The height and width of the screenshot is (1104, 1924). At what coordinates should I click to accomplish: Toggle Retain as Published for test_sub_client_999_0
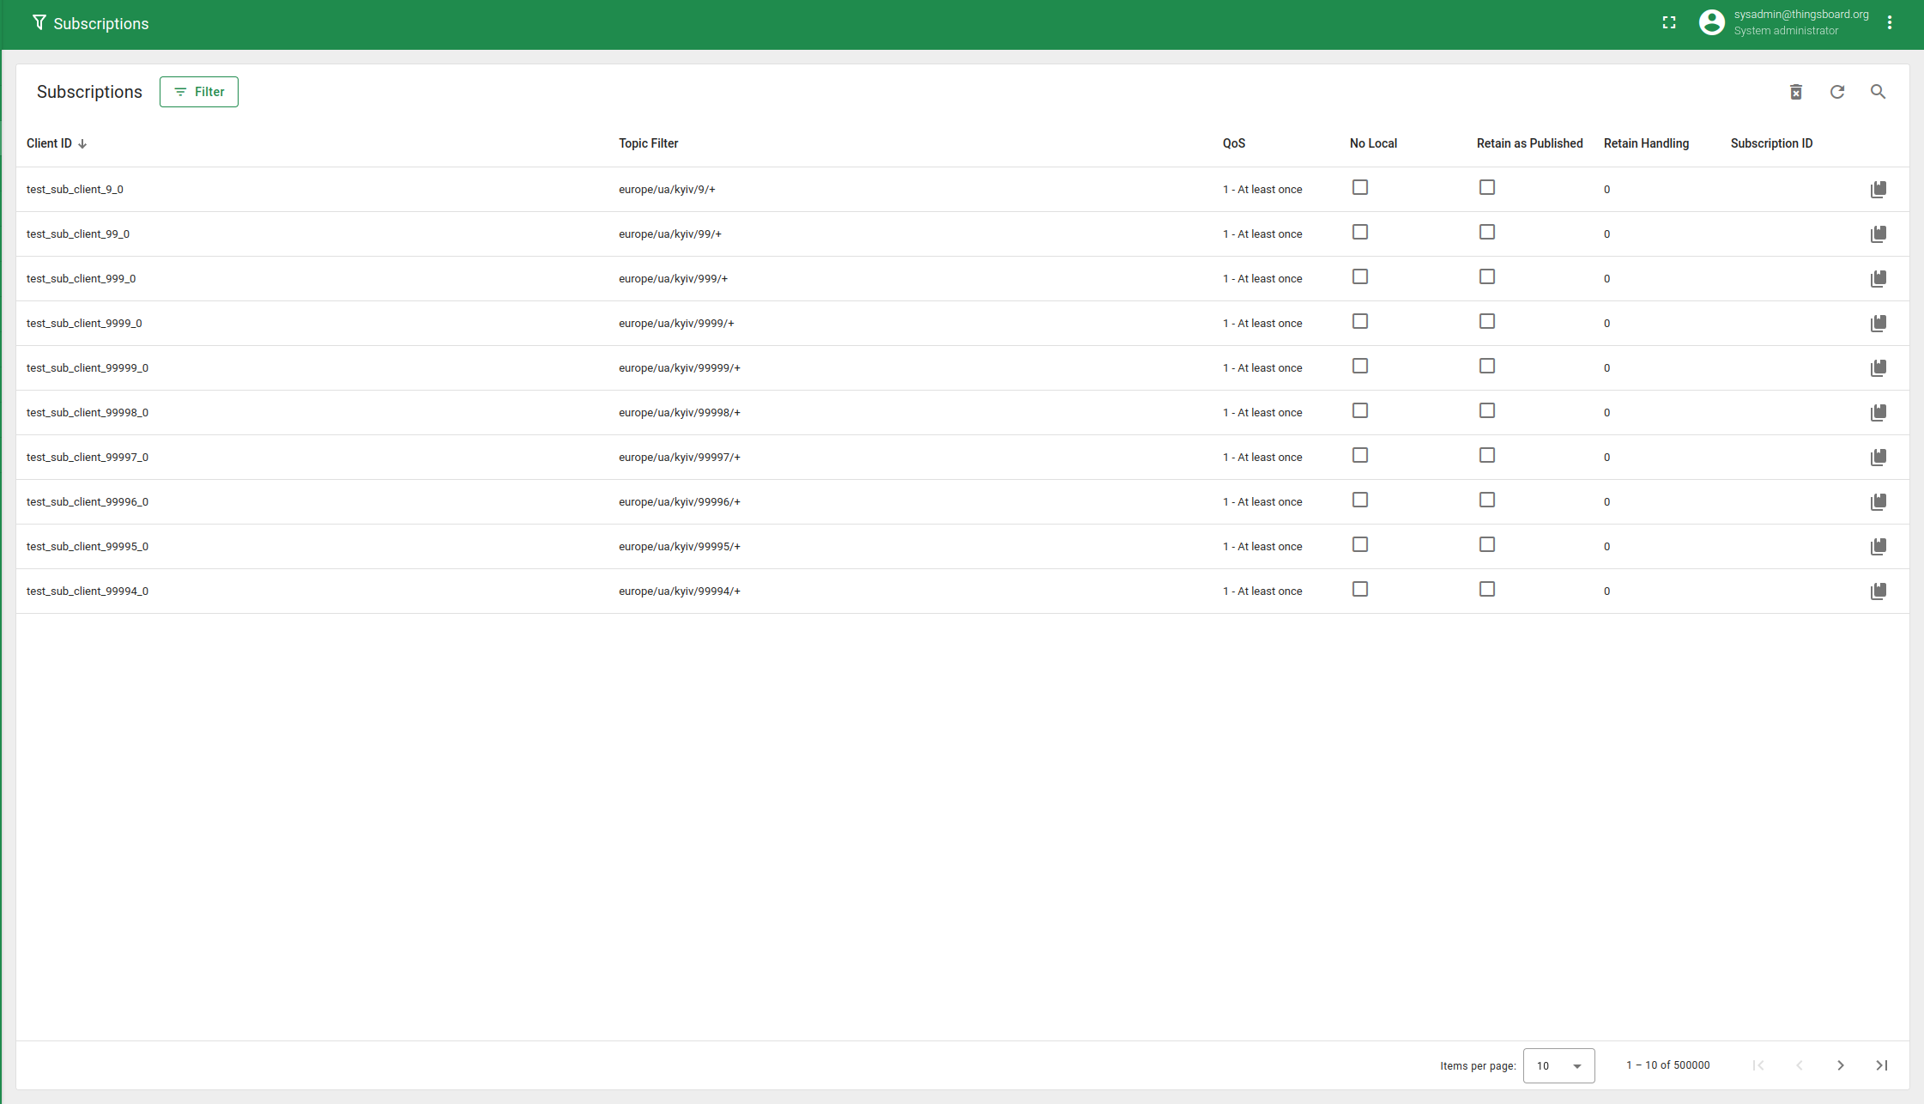point(1486,277)
